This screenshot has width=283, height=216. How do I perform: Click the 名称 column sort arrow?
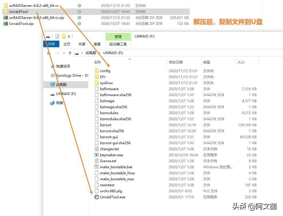130,60
